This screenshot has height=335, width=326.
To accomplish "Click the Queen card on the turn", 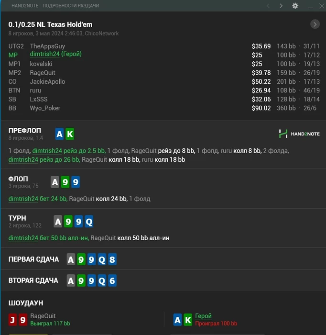I will point(89,222).
